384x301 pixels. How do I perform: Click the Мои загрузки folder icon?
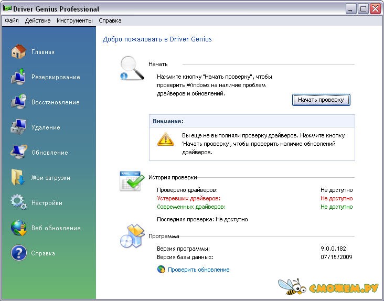[x=18, y=177]
